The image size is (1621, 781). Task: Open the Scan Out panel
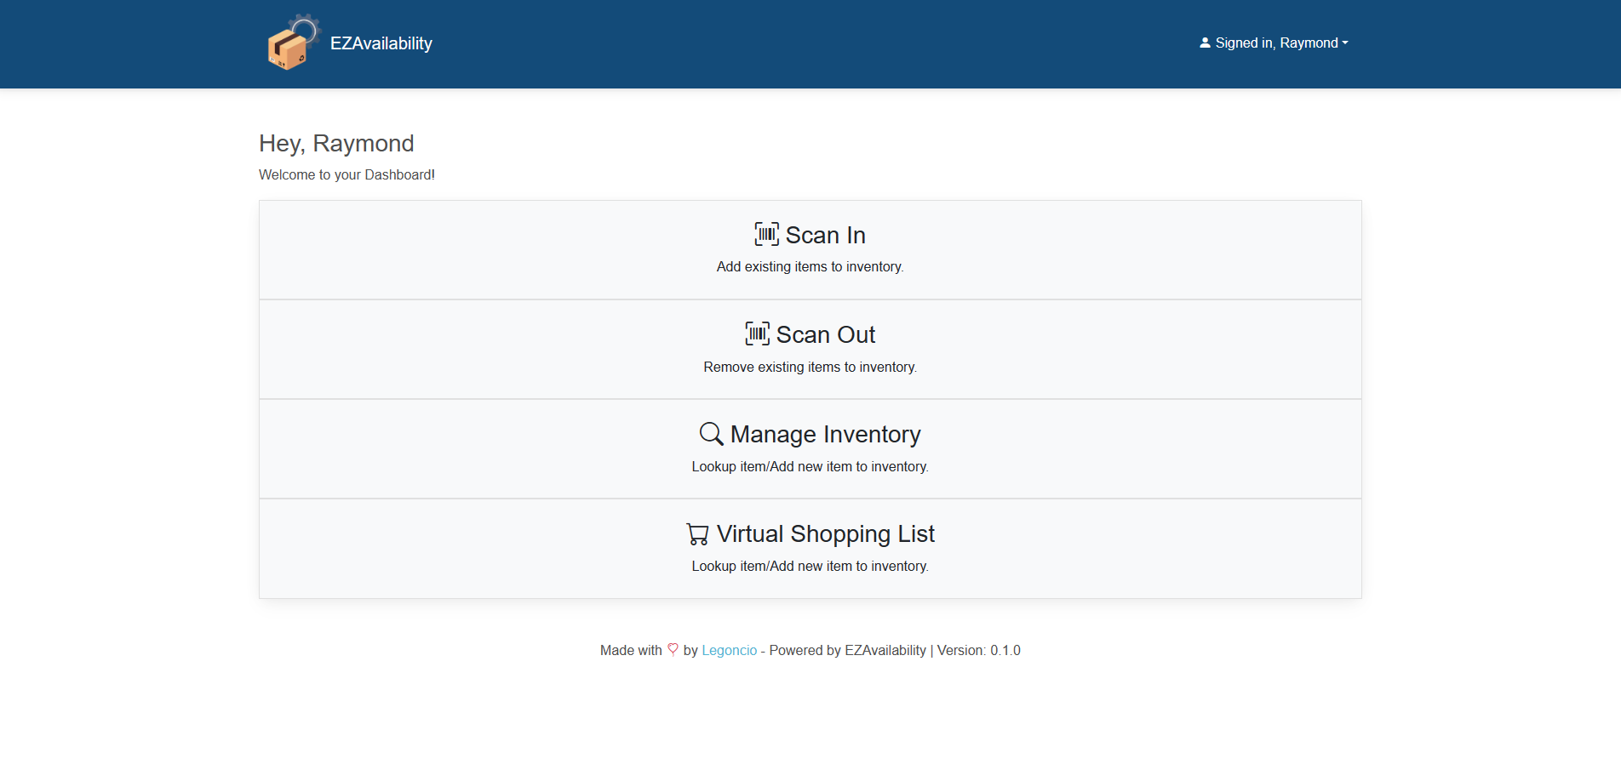(x=809, y=349)
